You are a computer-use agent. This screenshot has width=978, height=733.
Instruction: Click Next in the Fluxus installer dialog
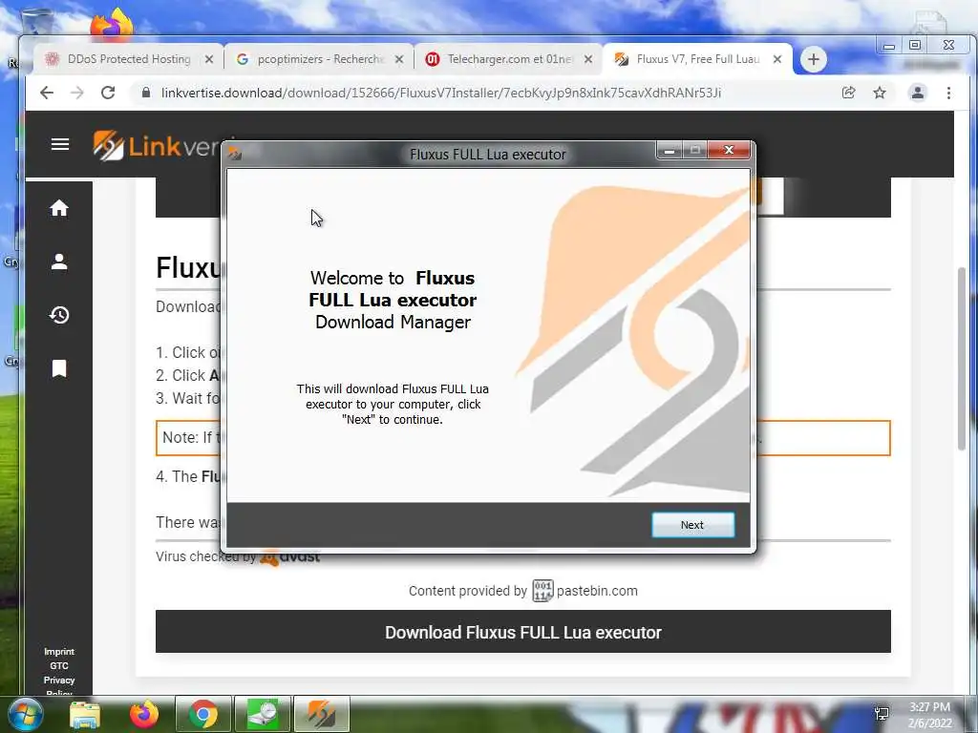tap(692, 525)
